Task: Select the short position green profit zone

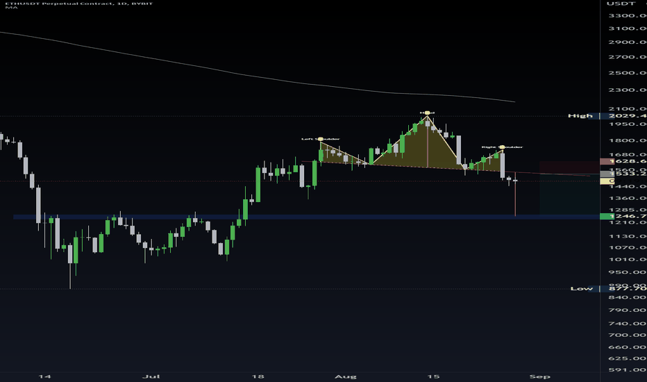Action: click(x=569, y=194)
